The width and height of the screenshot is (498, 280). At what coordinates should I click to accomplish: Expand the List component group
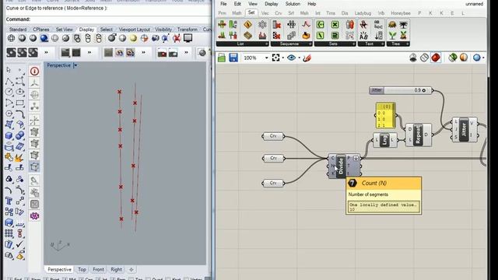pos(266,44)
